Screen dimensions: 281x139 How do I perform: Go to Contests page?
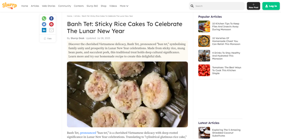[x=79, y=6]
